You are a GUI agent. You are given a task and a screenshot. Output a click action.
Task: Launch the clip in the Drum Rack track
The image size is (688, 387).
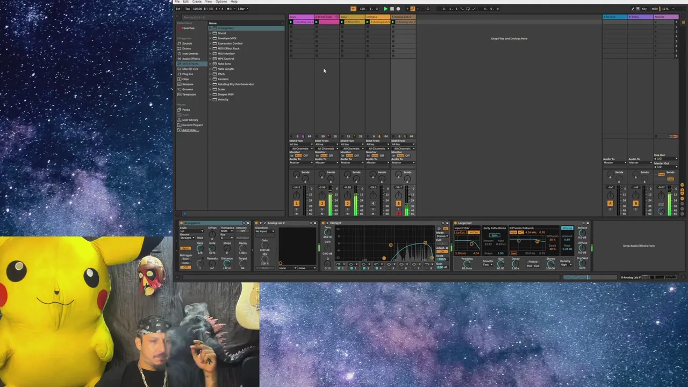[x=317, y=22]
